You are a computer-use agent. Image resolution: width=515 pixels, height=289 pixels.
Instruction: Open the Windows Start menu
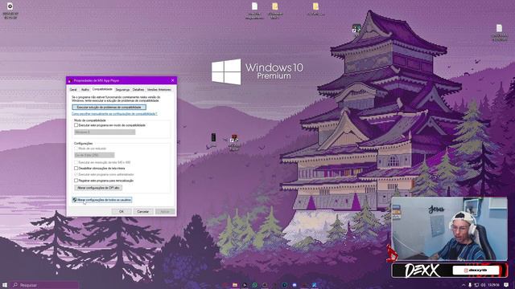[5, 285]
